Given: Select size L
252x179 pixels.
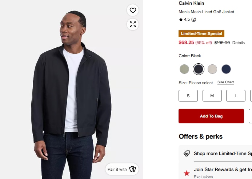Looking at the screenshot, I should (x=236, y=96).
